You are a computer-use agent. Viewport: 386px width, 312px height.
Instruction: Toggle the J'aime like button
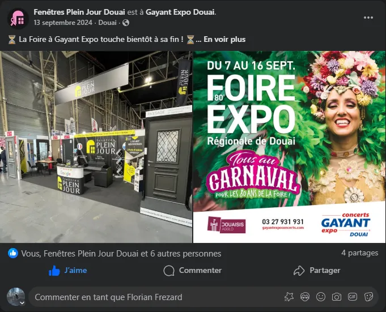pyautogui.click(x=67, y=271)
